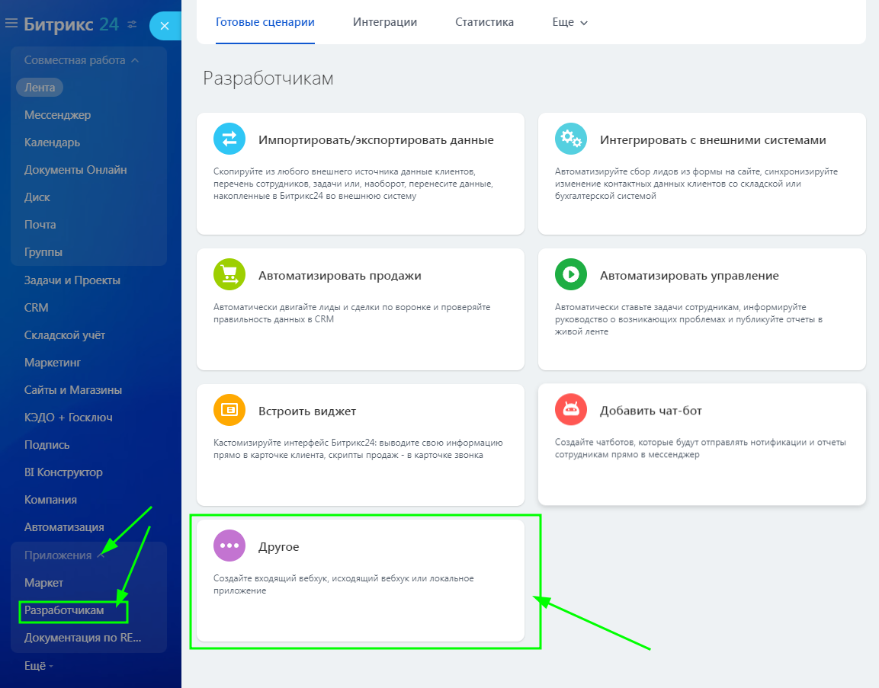Click the green play icon for management automation

pyautogui.click(x=570, y=275)
